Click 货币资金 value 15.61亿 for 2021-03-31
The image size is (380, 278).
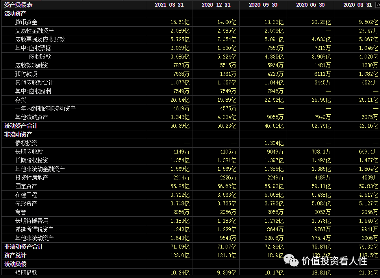[180, 22]
